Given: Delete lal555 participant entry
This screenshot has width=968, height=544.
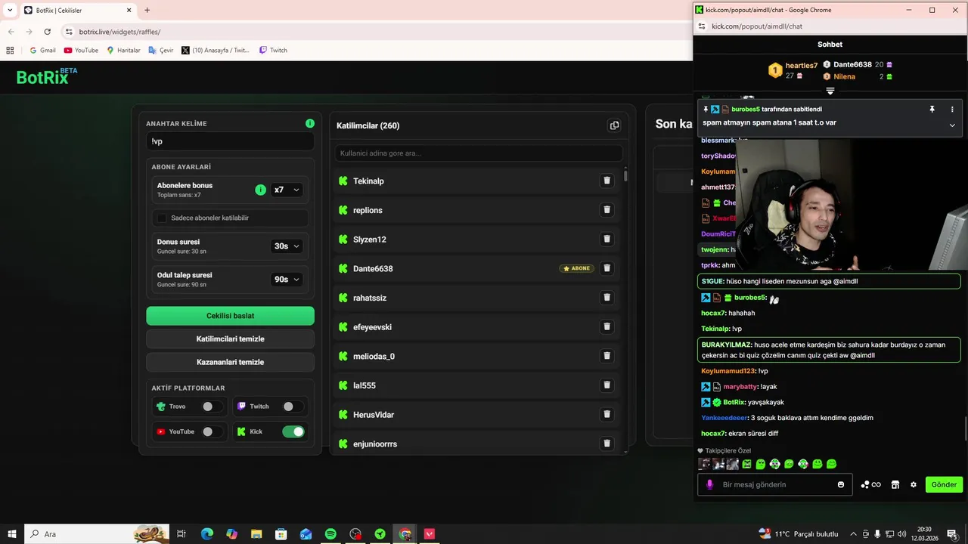Looking at the screenshot, I should tap(607, 385).
